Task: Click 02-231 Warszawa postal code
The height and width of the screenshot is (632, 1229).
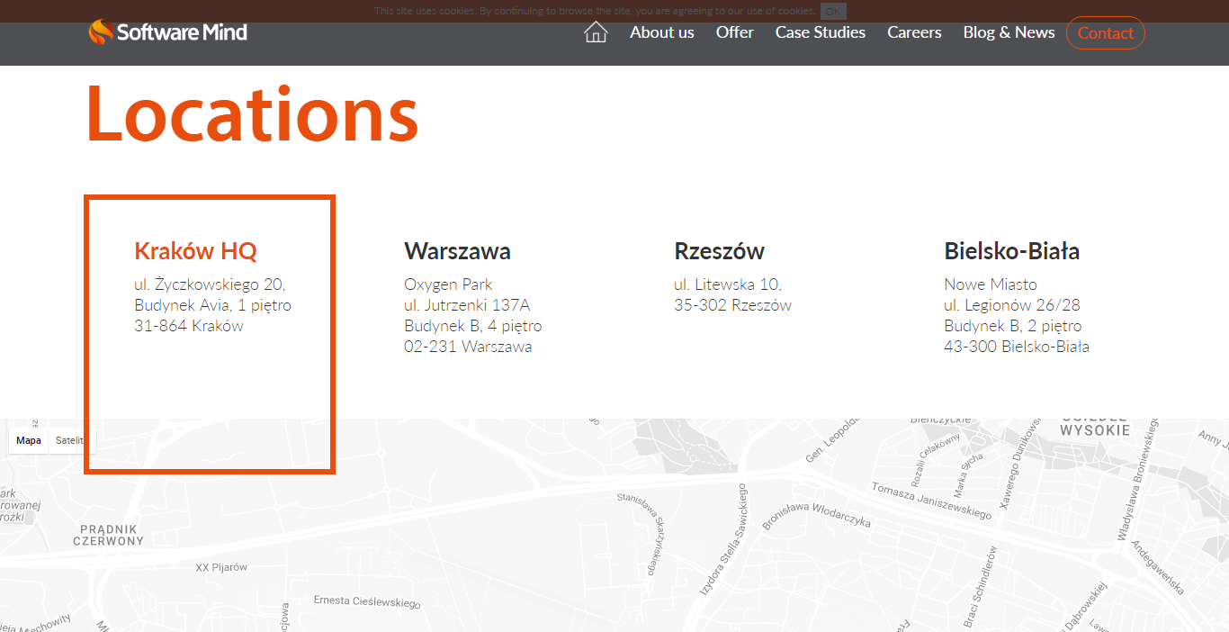Action: (468, 347)
